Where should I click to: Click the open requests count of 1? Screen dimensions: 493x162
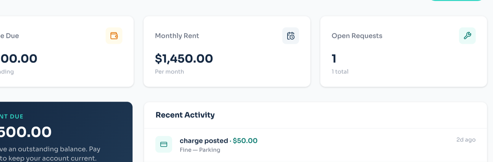pos(334,59)
